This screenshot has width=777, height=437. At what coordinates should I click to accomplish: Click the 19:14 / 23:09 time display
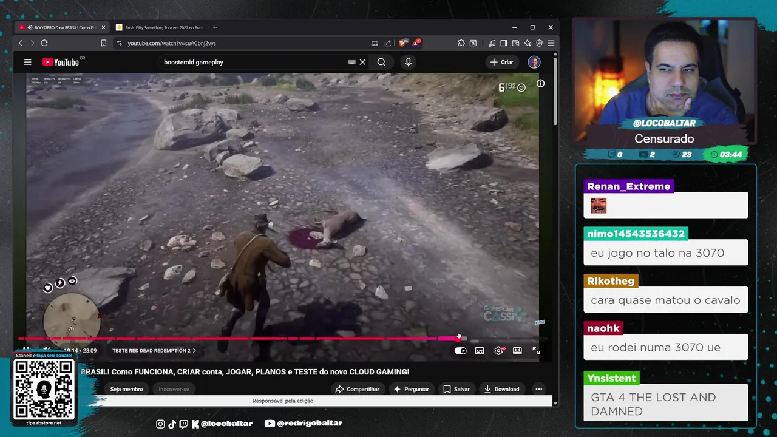(80, 351)
